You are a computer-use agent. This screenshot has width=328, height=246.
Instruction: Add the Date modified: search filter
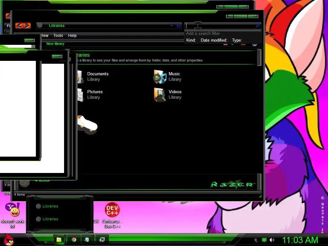(214, 40)
